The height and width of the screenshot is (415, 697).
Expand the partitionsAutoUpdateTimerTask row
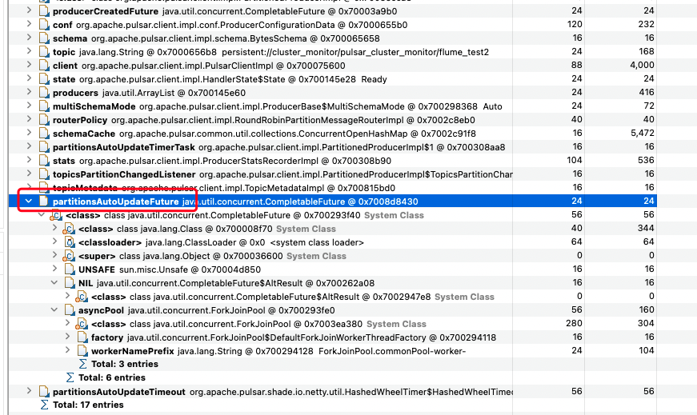29,146
